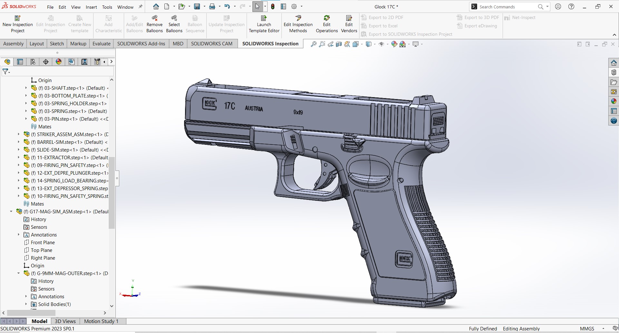Expand STRIKER_ASSEM_ASM.step tree node
Screen dimensions: 619x333
tap(19, 134)
